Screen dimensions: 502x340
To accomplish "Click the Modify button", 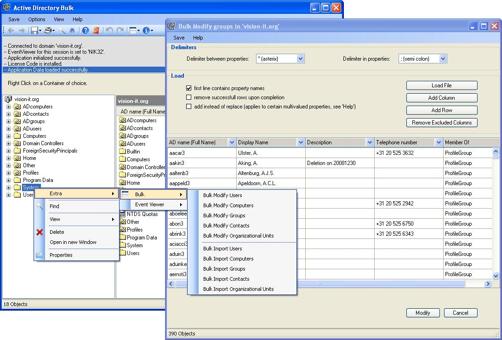I will point(423,313).
